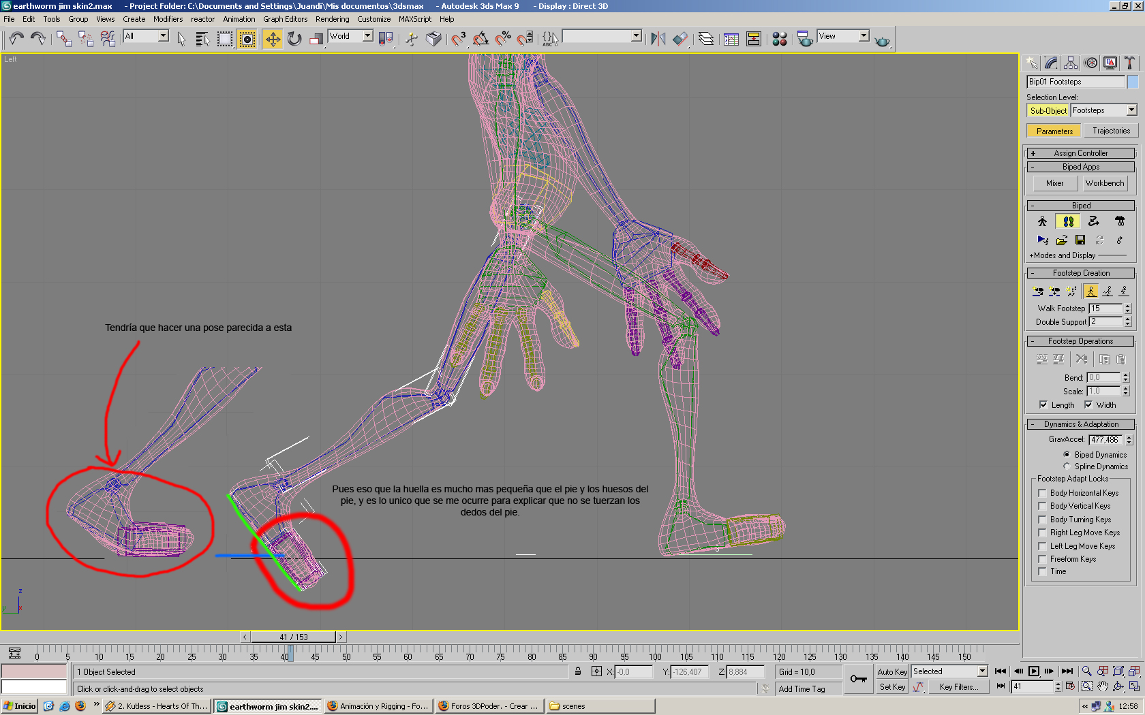Click the Quick Render teapot icon
The height and width of the screenshot is (715, 1145).
(x=883, y=40)
